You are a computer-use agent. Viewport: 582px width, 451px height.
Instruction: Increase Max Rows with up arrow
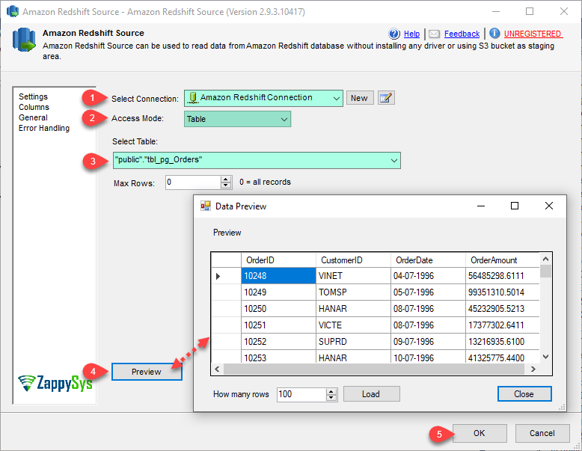[226, 180]
